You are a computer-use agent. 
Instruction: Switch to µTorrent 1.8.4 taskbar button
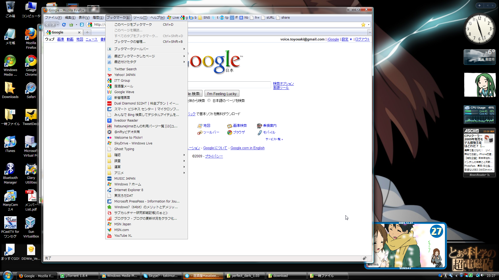click(x=78, y=276)
